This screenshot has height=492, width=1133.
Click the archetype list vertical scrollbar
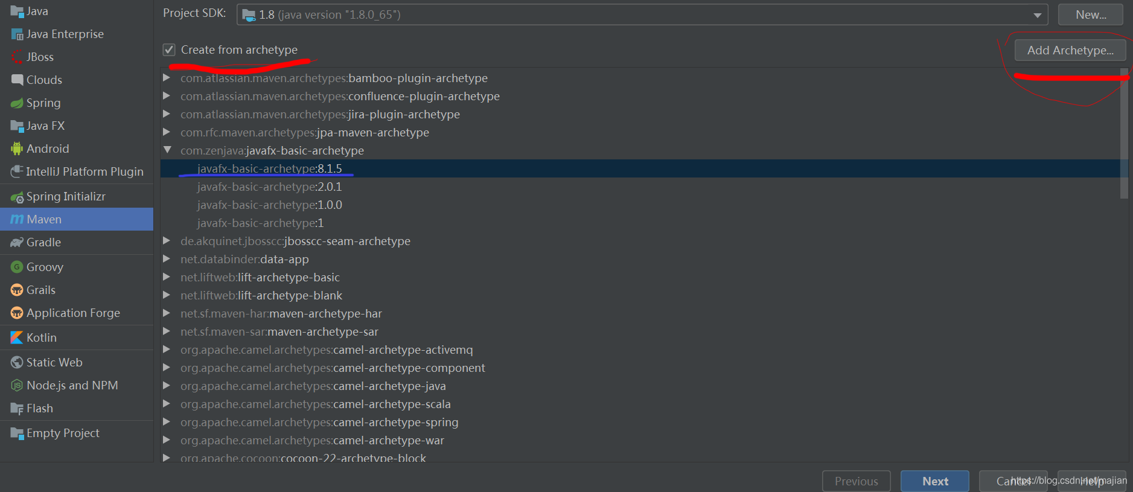[1124, 134]
